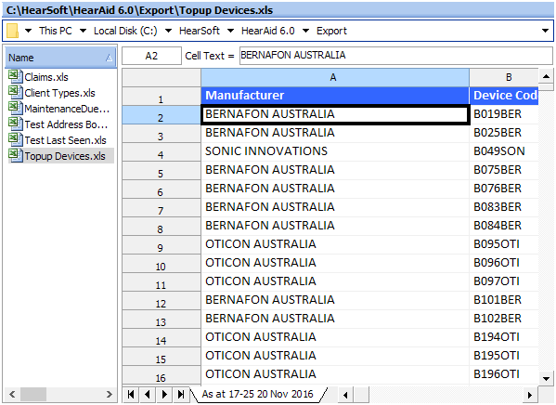
Task: Select cell B101BER
Action: coord(504,300)
